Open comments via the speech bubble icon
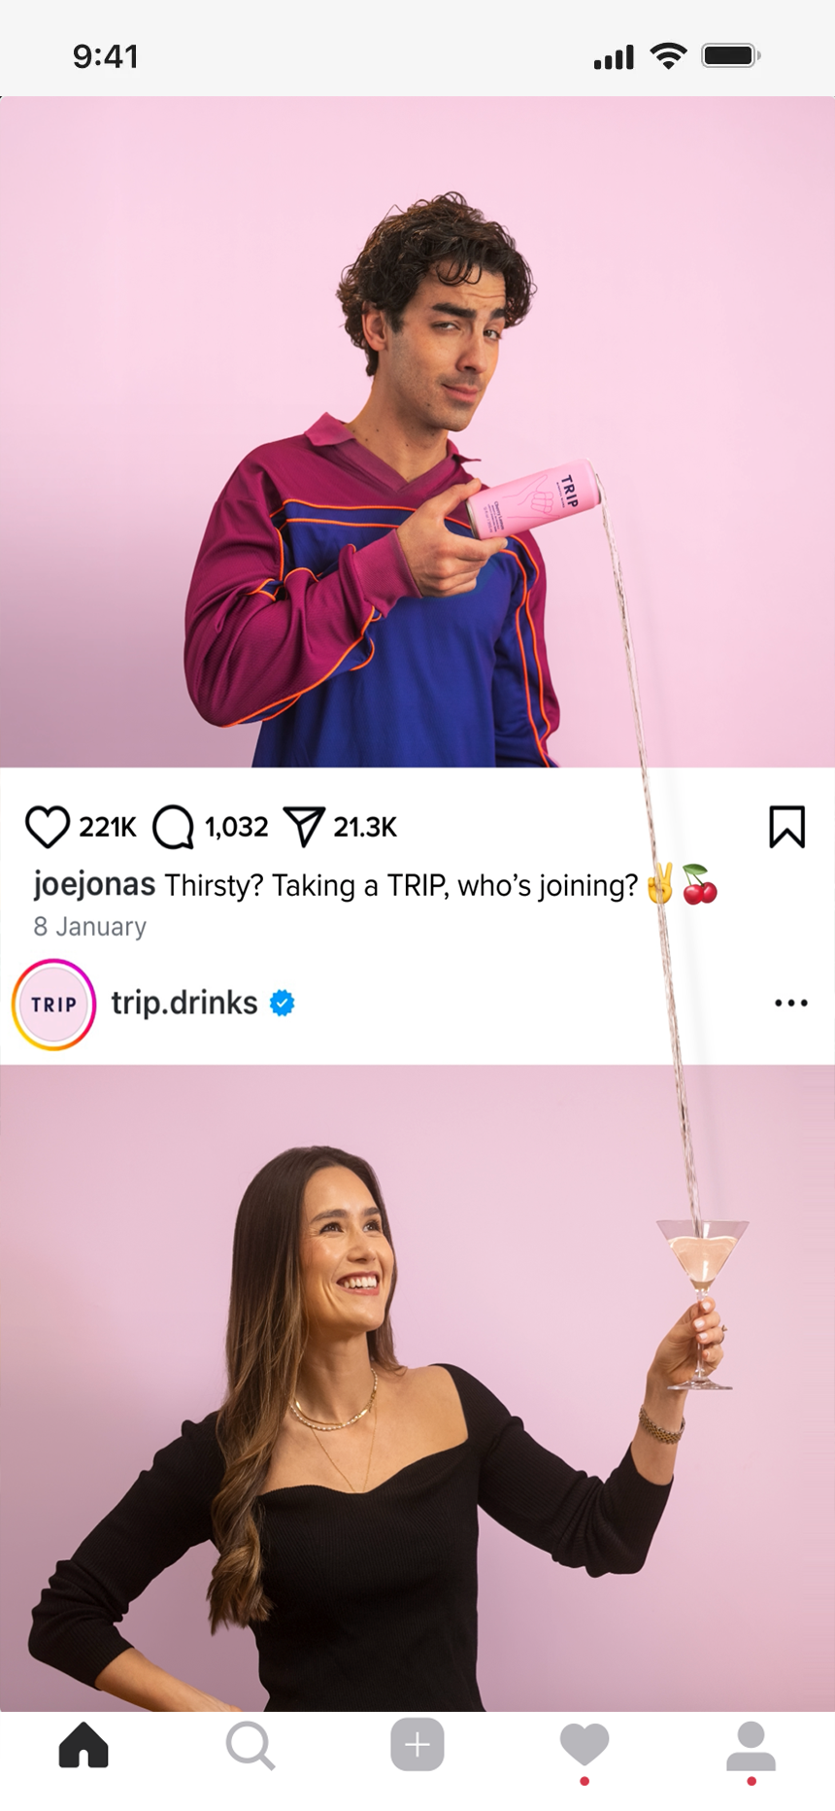 click(174, 827)
